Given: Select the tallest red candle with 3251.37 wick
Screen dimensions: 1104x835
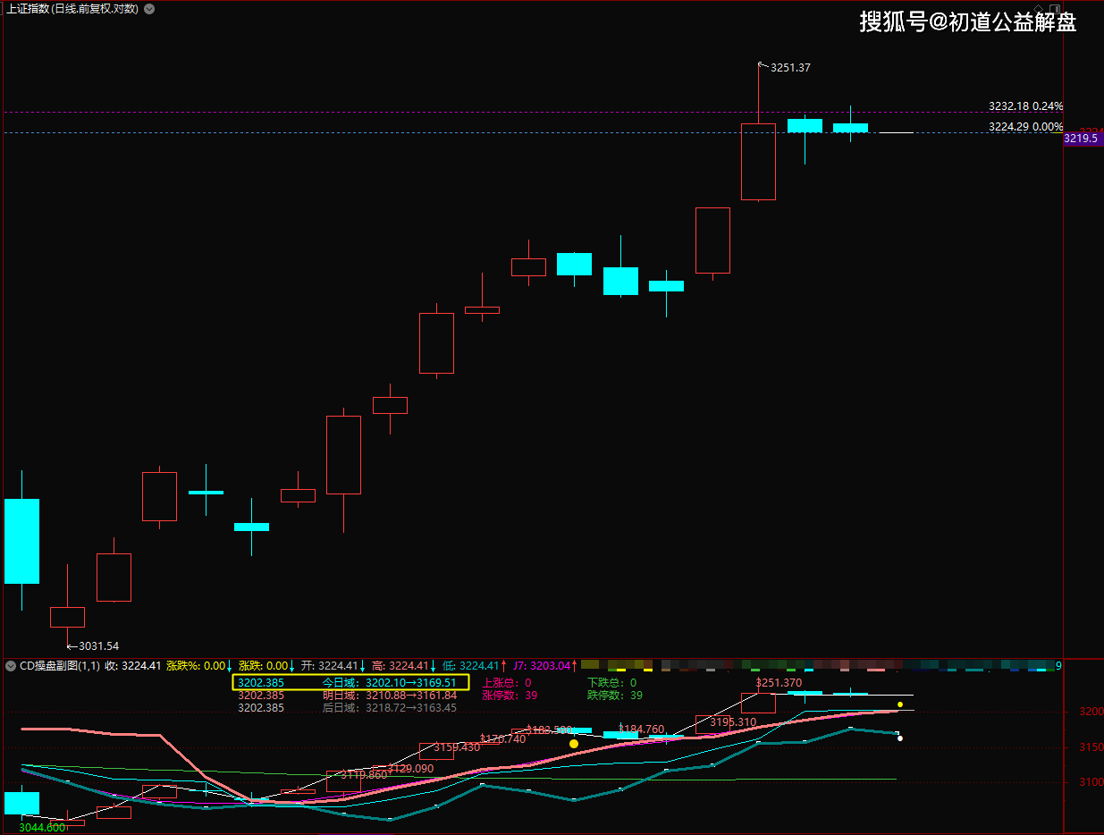Looking at the screenshot, I should pyautogui.click(x=758, y=161).
